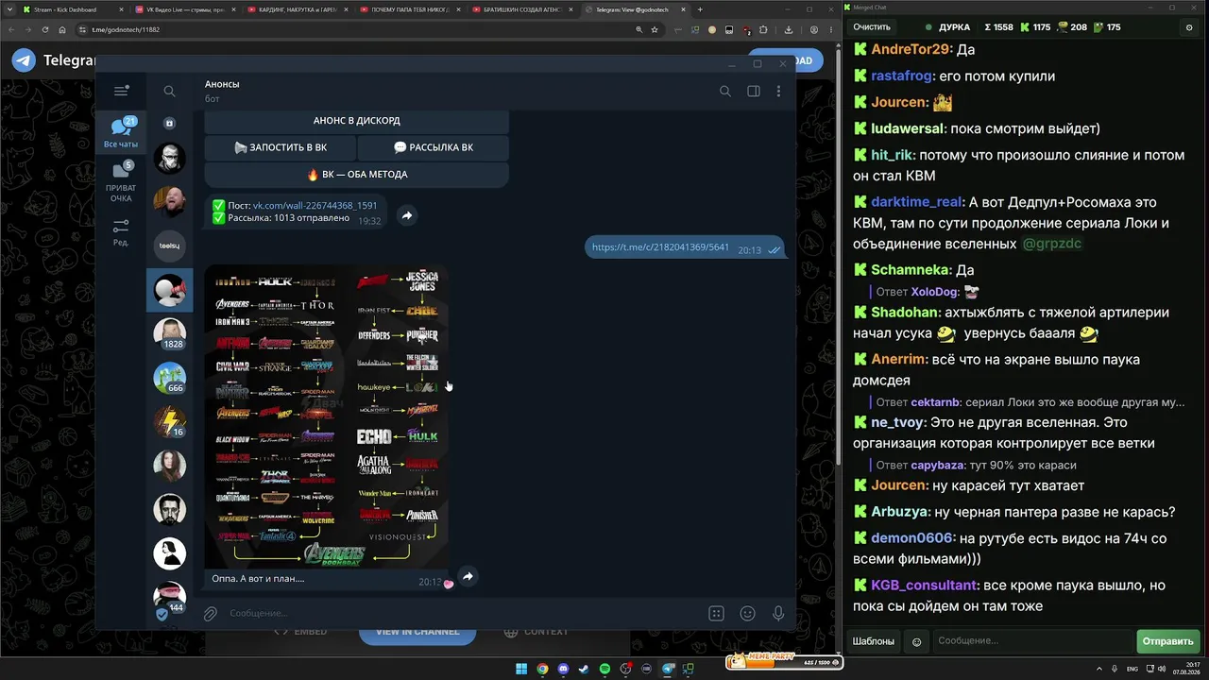This screenshot has width=1209, height=680.
Task: Open the Windows Start menu
Action: (521, 669)
